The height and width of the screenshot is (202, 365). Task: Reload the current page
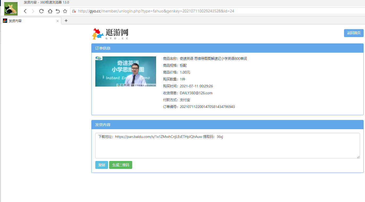coord(41,11)
